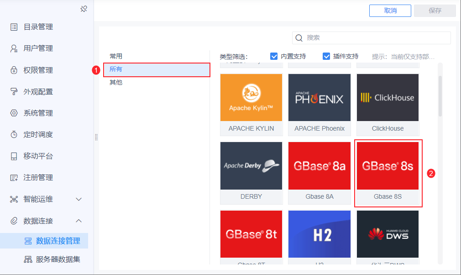Select the ClickHouse logo tile
Image resolution: width=461 pixels, height=275 pixels.
(x=388, y=97)
